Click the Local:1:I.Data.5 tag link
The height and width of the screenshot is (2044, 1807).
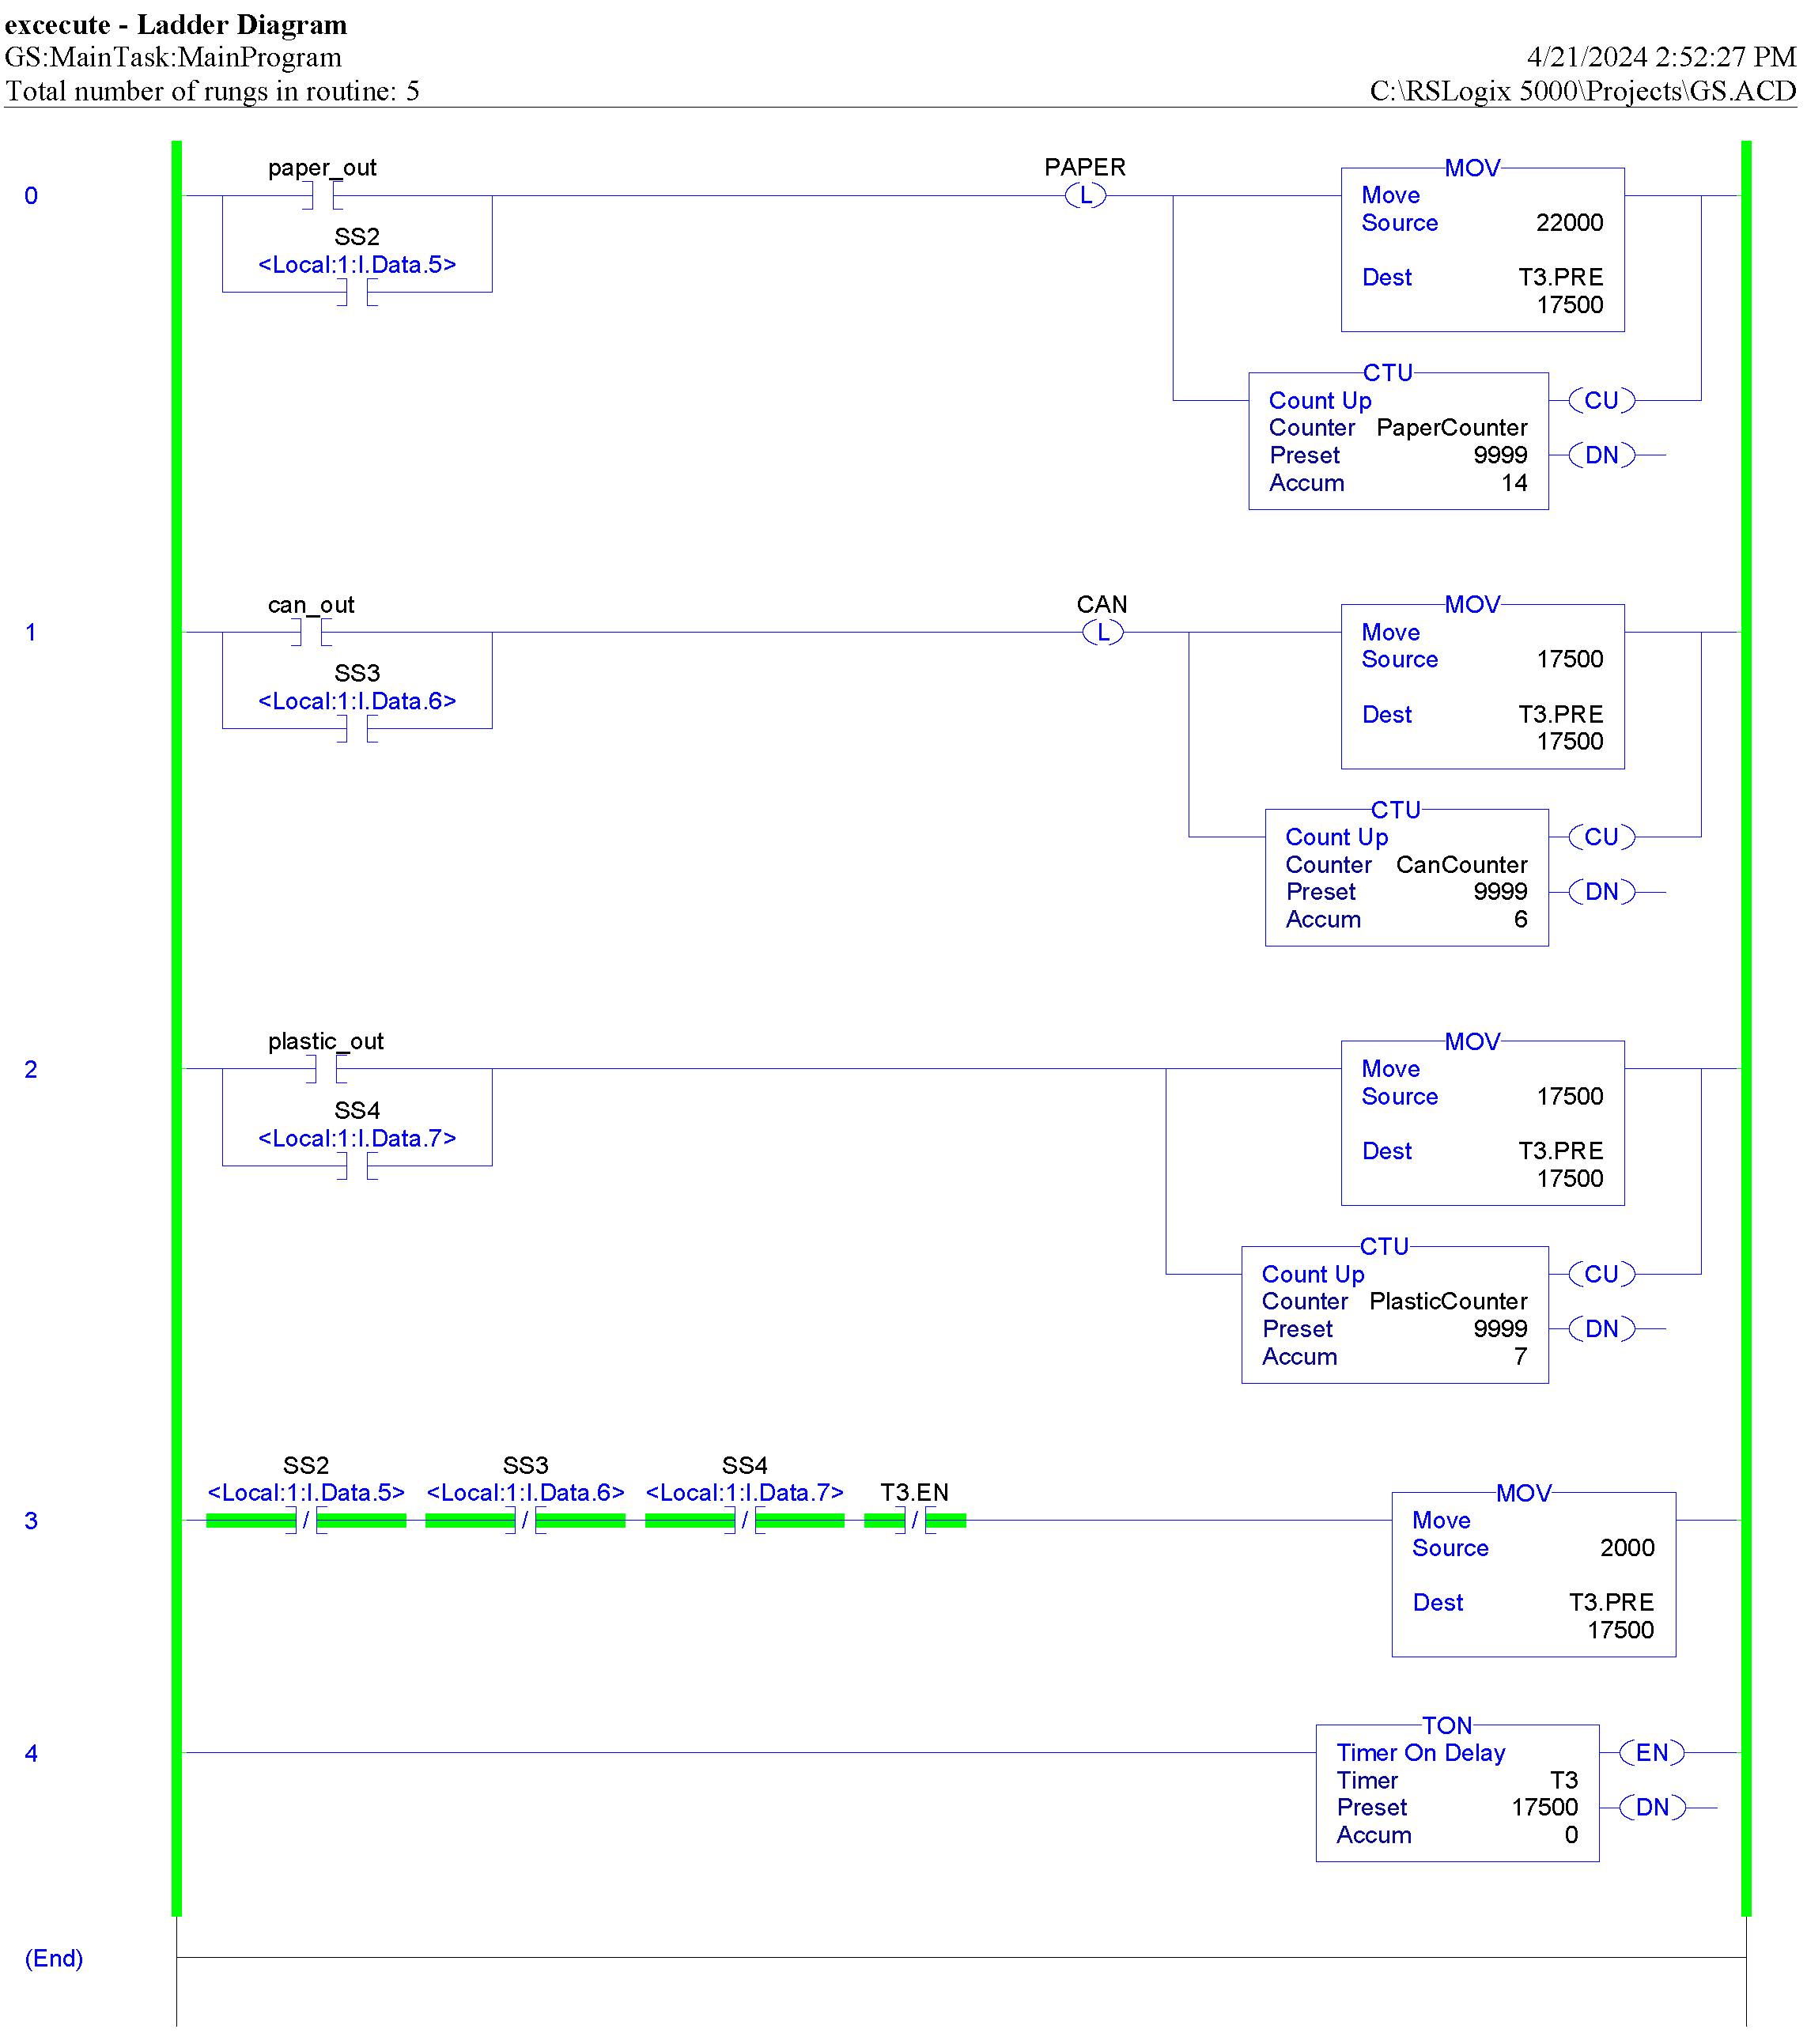(358, 263)
